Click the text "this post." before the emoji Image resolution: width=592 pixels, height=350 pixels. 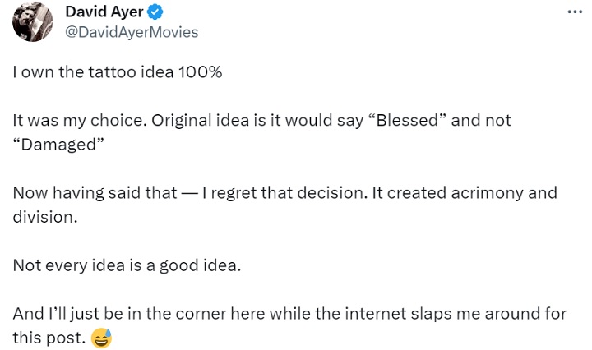(x=48, y=338)
